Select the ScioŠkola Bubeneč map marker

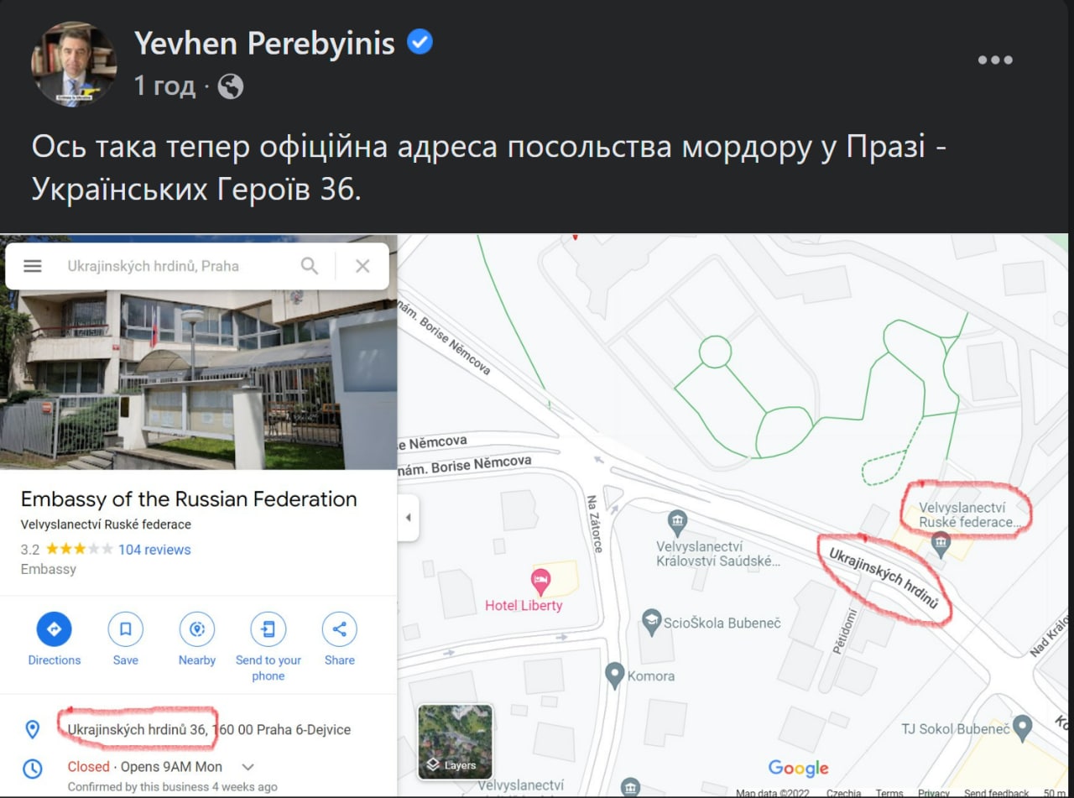651,622
